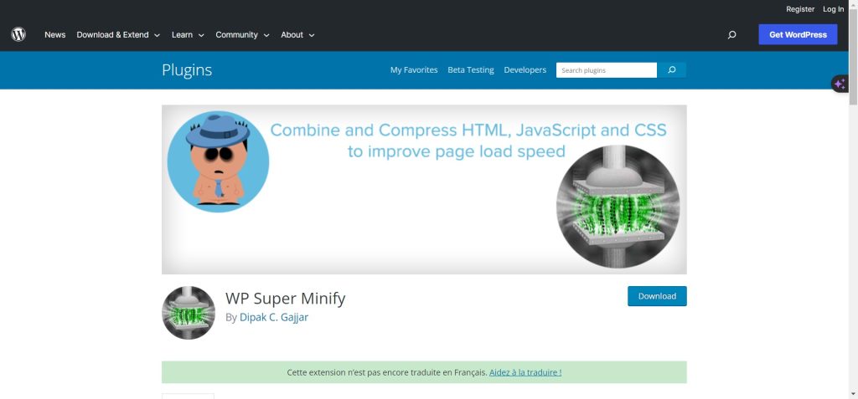Go to My Favorites

tap(414, 70)
